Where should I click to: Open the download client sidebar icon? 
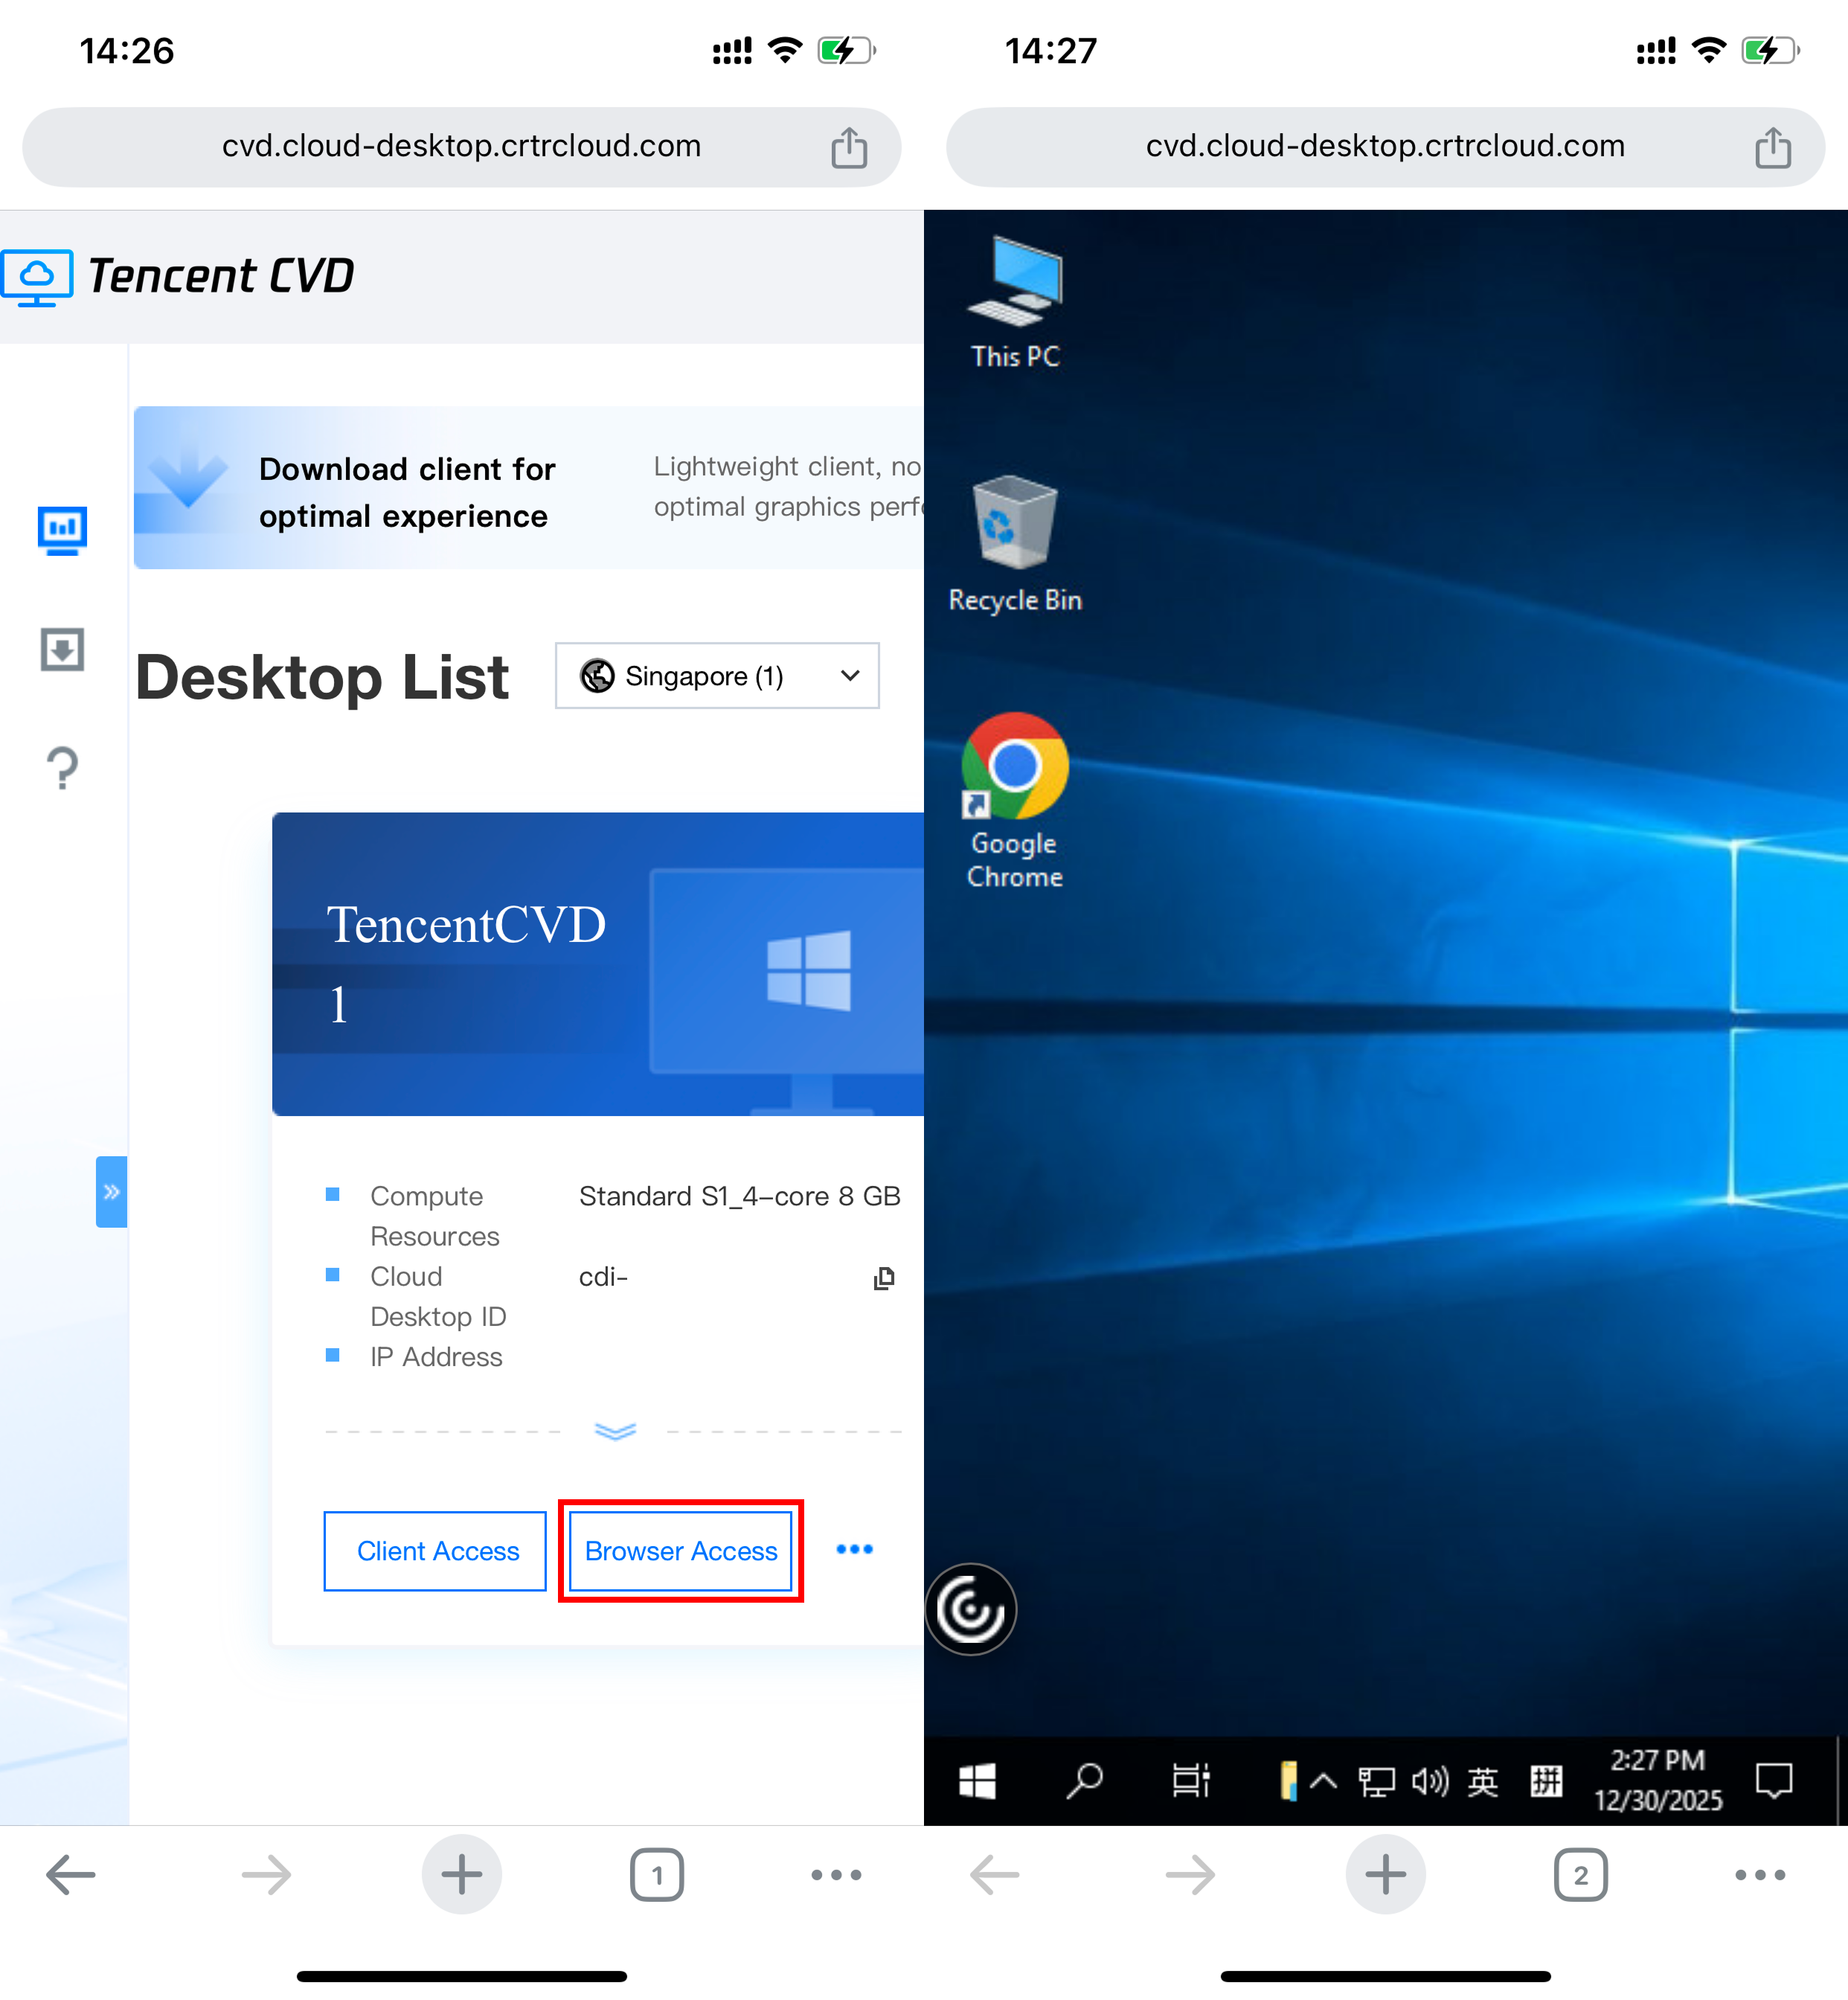[62, 650]
